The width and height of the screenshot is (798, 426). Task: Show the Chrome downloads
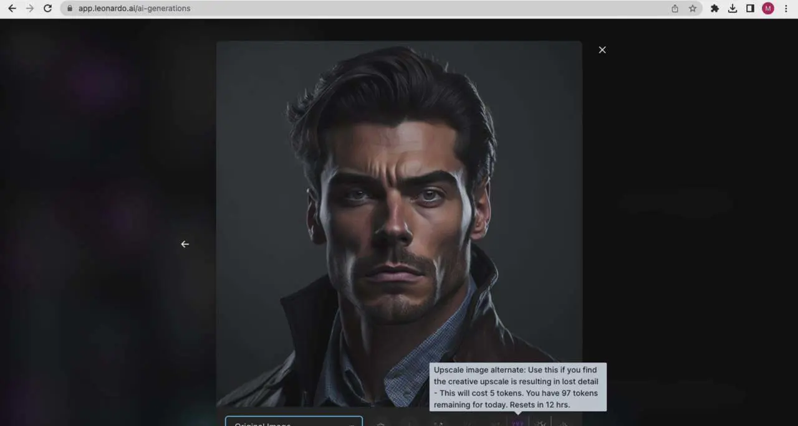click(733, 9)
